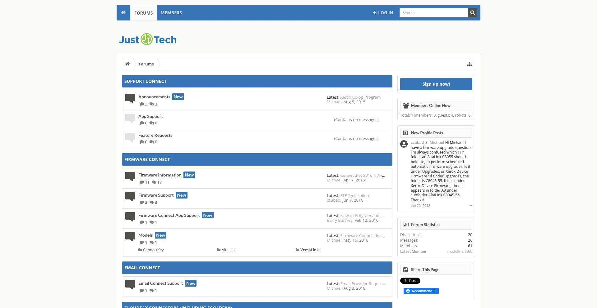Click the search magnifier button
Viewport: 597px width, 308px height.
pos(472,13)
